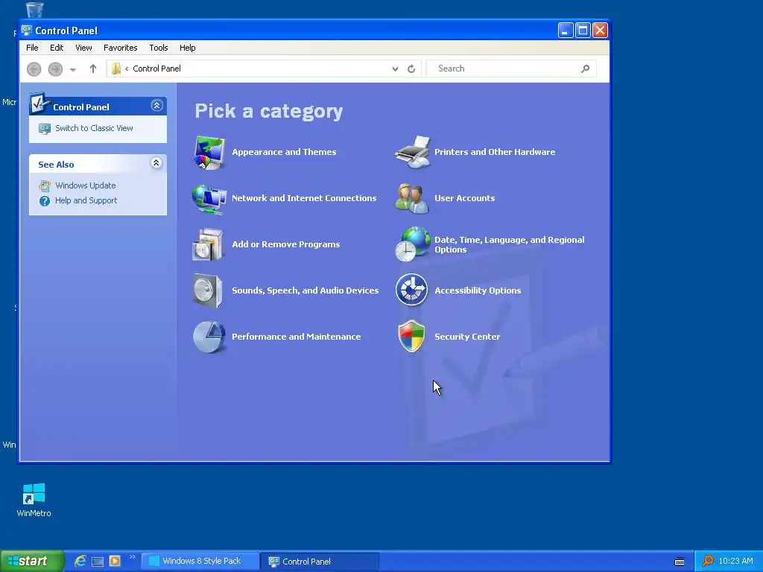The height and width of the screenshot is (572, 763).
Task: Click the Appearance and Themes link
Action: (284, 152)
